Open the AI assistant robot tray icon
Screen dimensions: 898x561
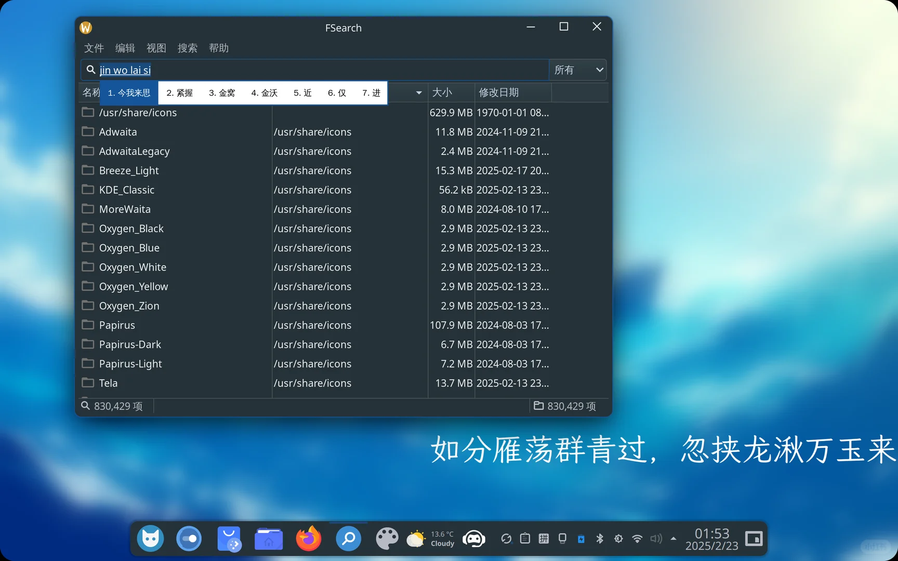pyautogui.click(x=474, y=539)
